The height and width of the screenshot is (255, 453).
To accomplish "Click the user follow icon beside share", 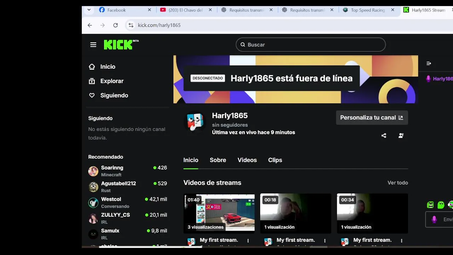I will pos(401,135).
